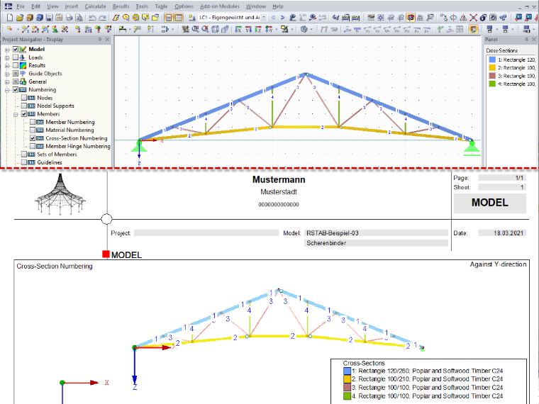Open the Options menu
539x404 pixels.
[x=184, y=6]
